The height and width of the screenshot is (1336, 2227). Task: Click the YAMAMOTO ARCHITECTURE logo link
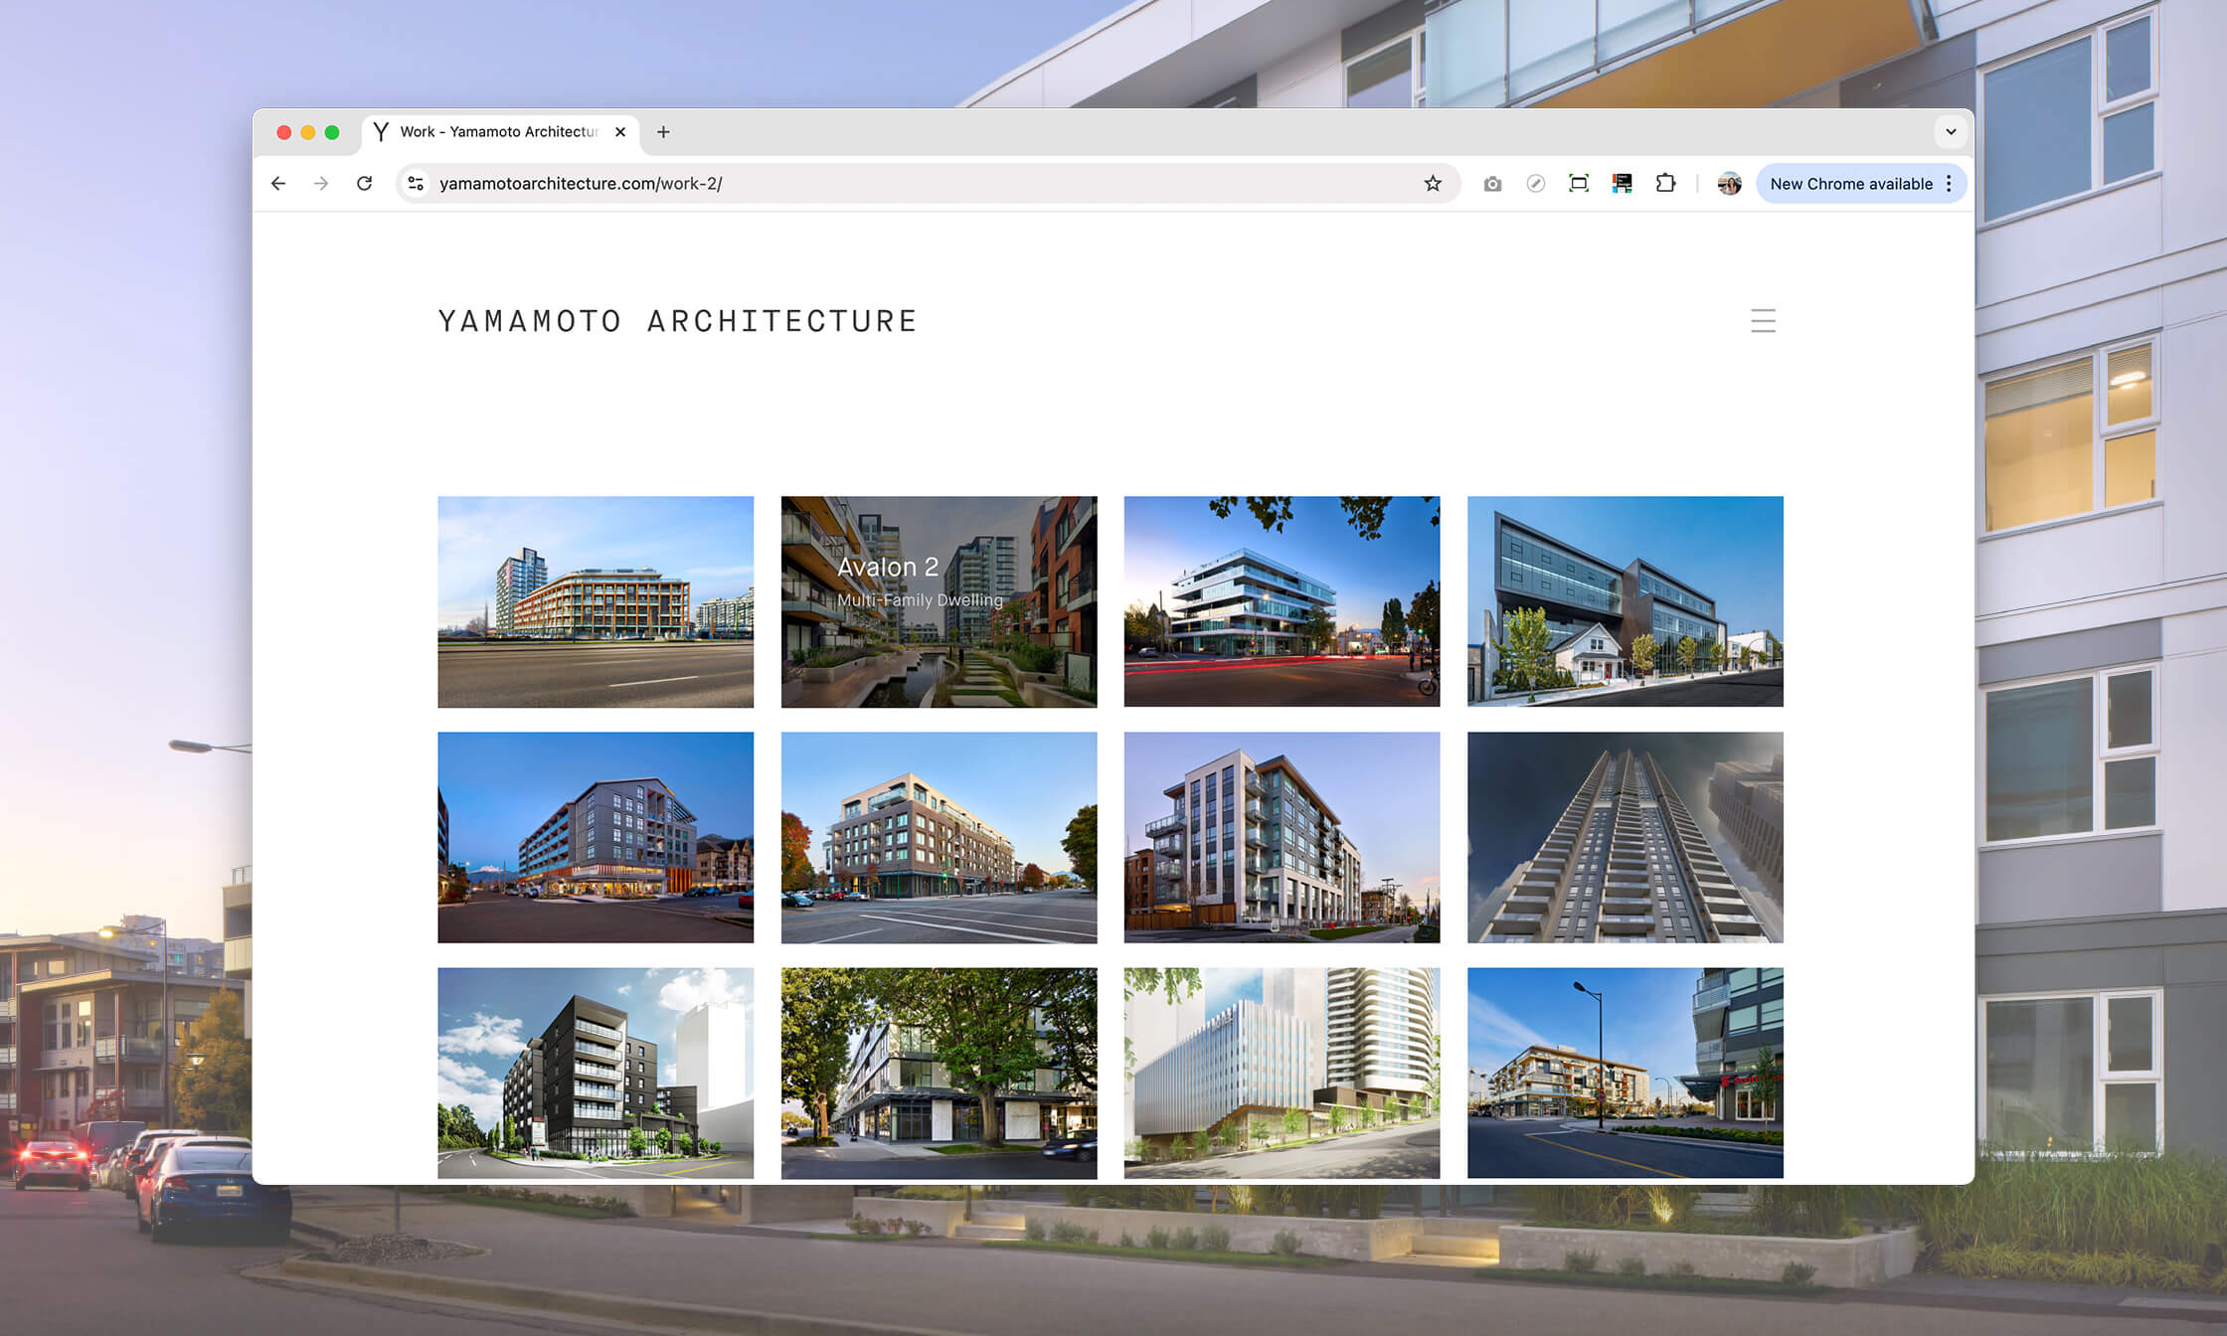677,321
